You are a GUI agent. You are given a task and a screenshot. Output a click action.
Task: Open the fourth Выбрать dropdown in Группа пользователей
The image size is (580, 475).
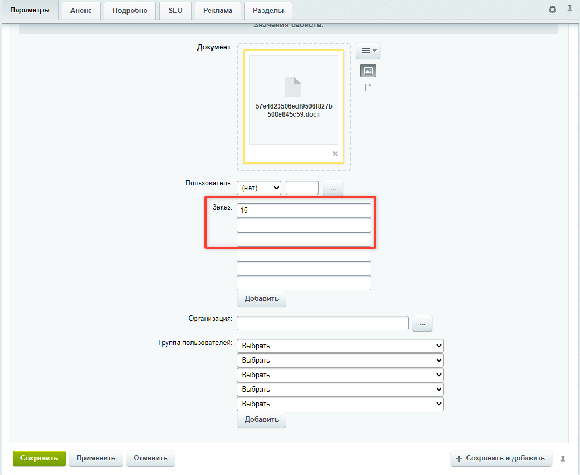[340, 390]
